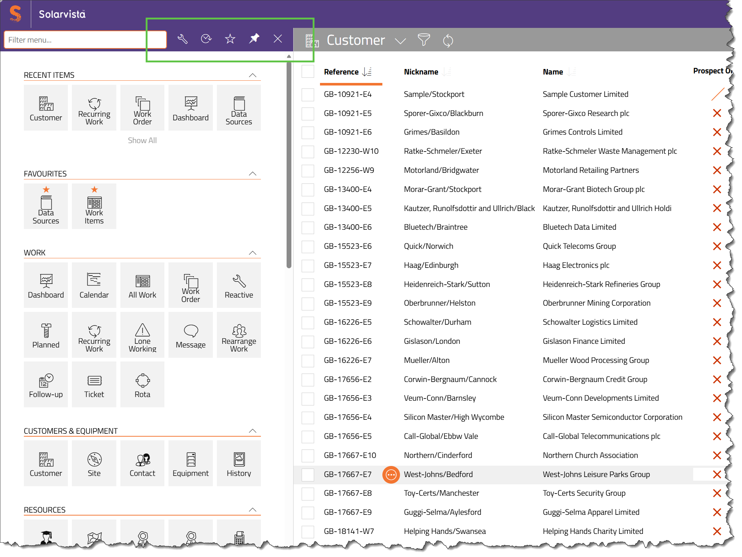Collapse the Recent Items section
The height and width of the screenshot is (557, 742).
pos(252,75)
